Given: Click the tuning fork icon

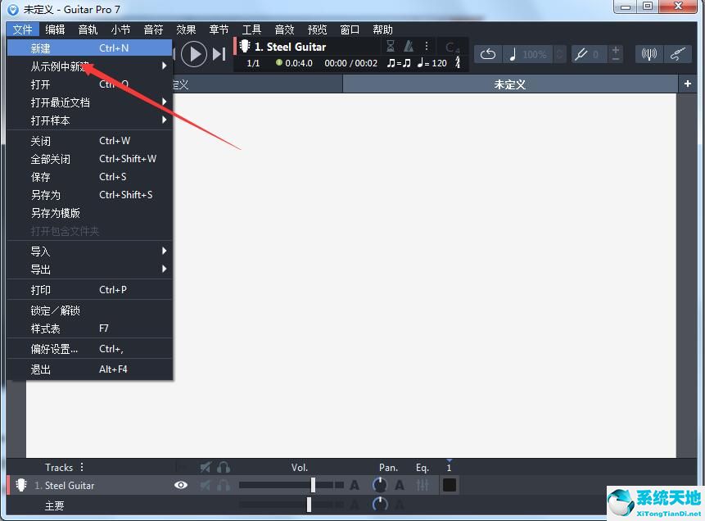Looking at the screenshot, I should (x=581, y=54).
